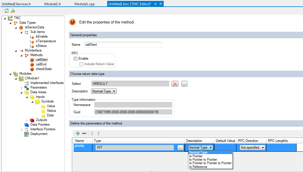Open the return type Description dropdown
The image size is (303, 172).
[104, 91]
